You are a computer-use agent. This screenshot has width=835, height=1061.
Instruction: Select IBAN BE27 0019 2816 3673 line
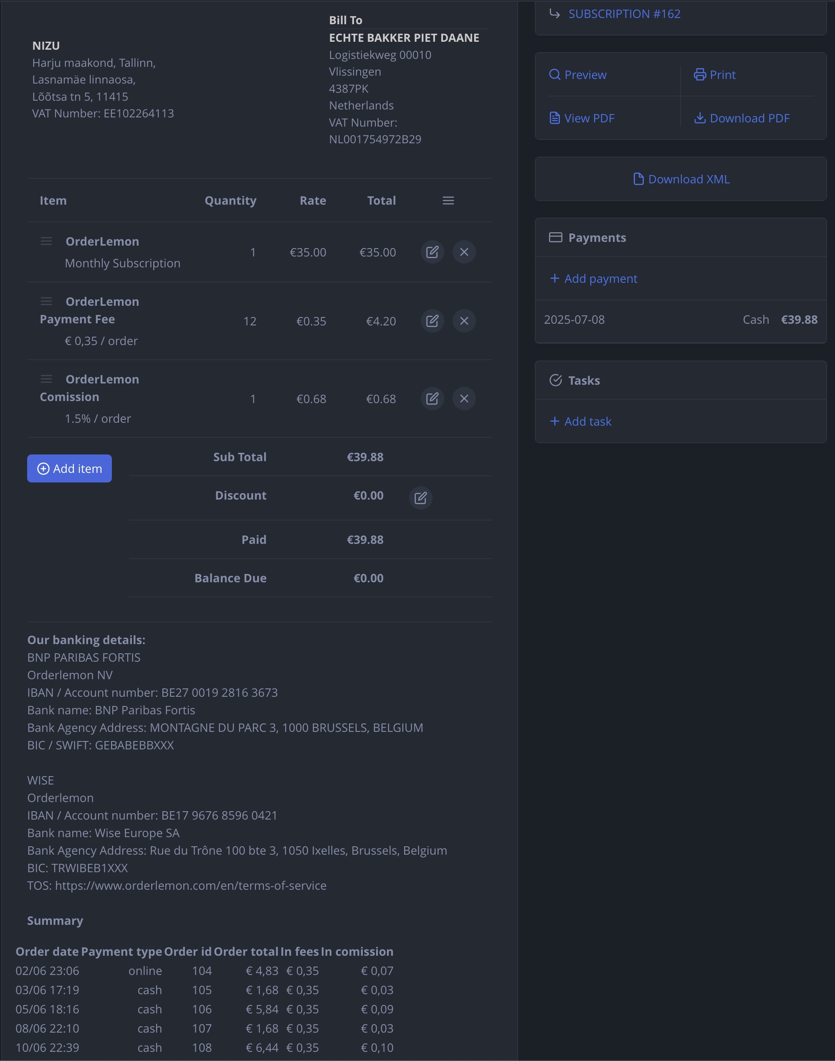[x=152, y=693]
